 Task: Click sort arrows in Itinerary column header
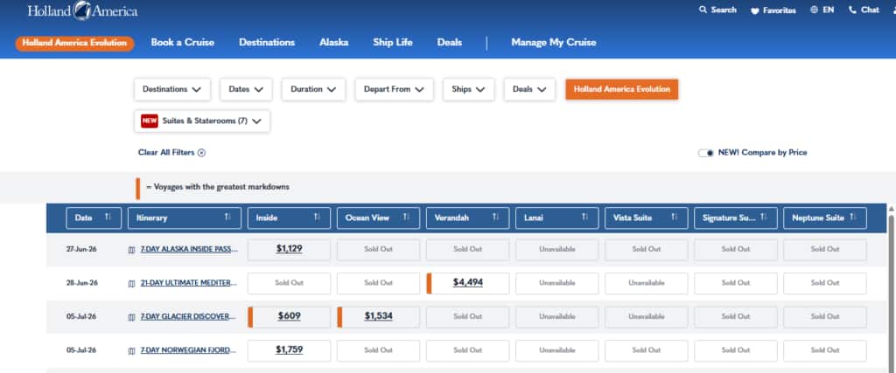tap(227, 218)
